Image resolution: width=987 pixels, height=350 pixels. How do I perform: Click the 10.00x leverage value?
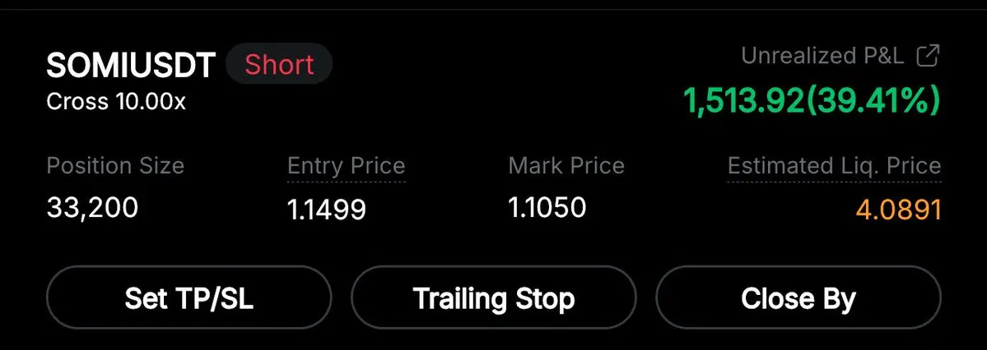151,102
